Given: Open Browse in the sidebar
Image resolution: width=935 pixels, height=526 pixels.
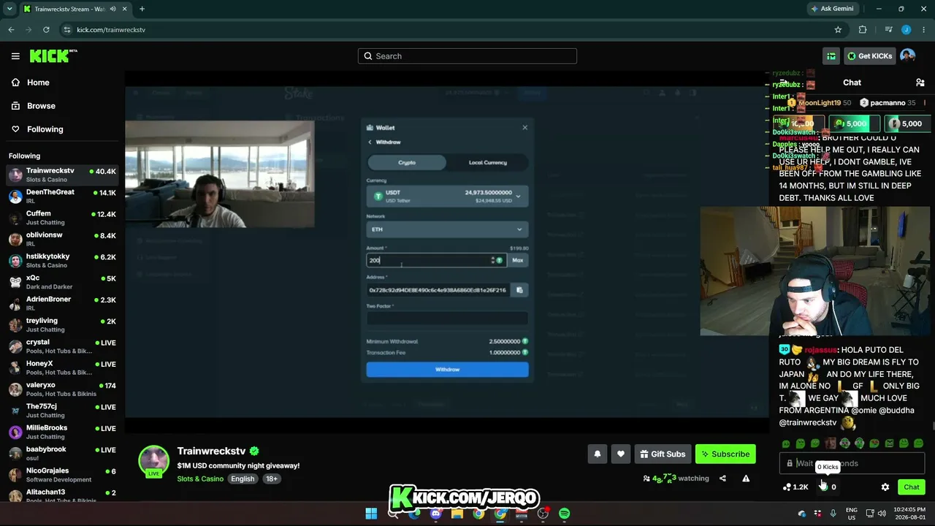Looking at the screenshot, I should pyautogui.click(x=41, y=106).
